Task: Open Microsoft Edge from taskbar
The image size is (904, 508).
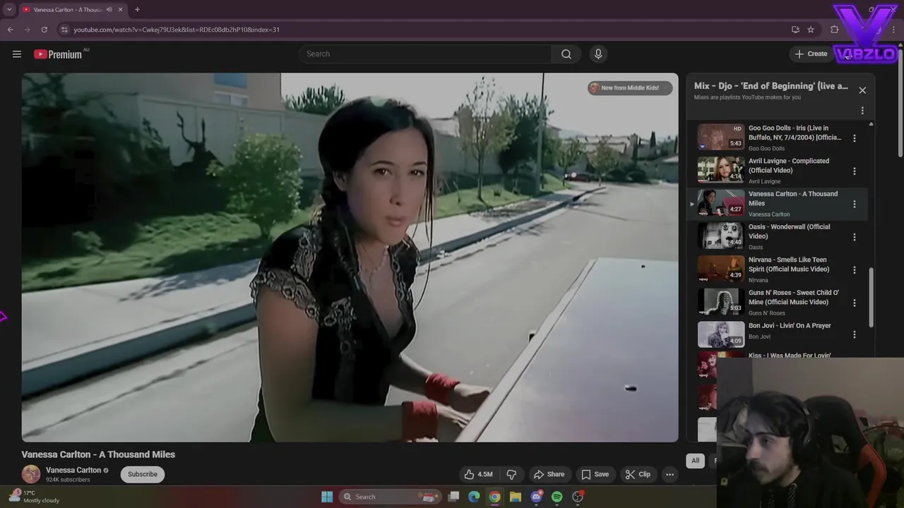Action: tap(474, 497)
